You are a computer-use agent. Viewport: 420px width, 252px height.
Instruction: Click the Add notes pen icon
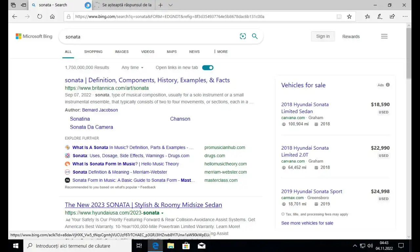point(380,16)
